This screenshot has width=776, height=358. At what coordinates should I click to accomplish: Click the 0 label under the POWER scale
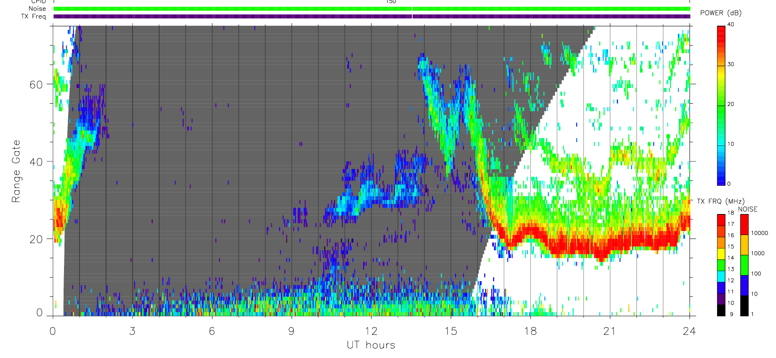(x=729, y=184)
